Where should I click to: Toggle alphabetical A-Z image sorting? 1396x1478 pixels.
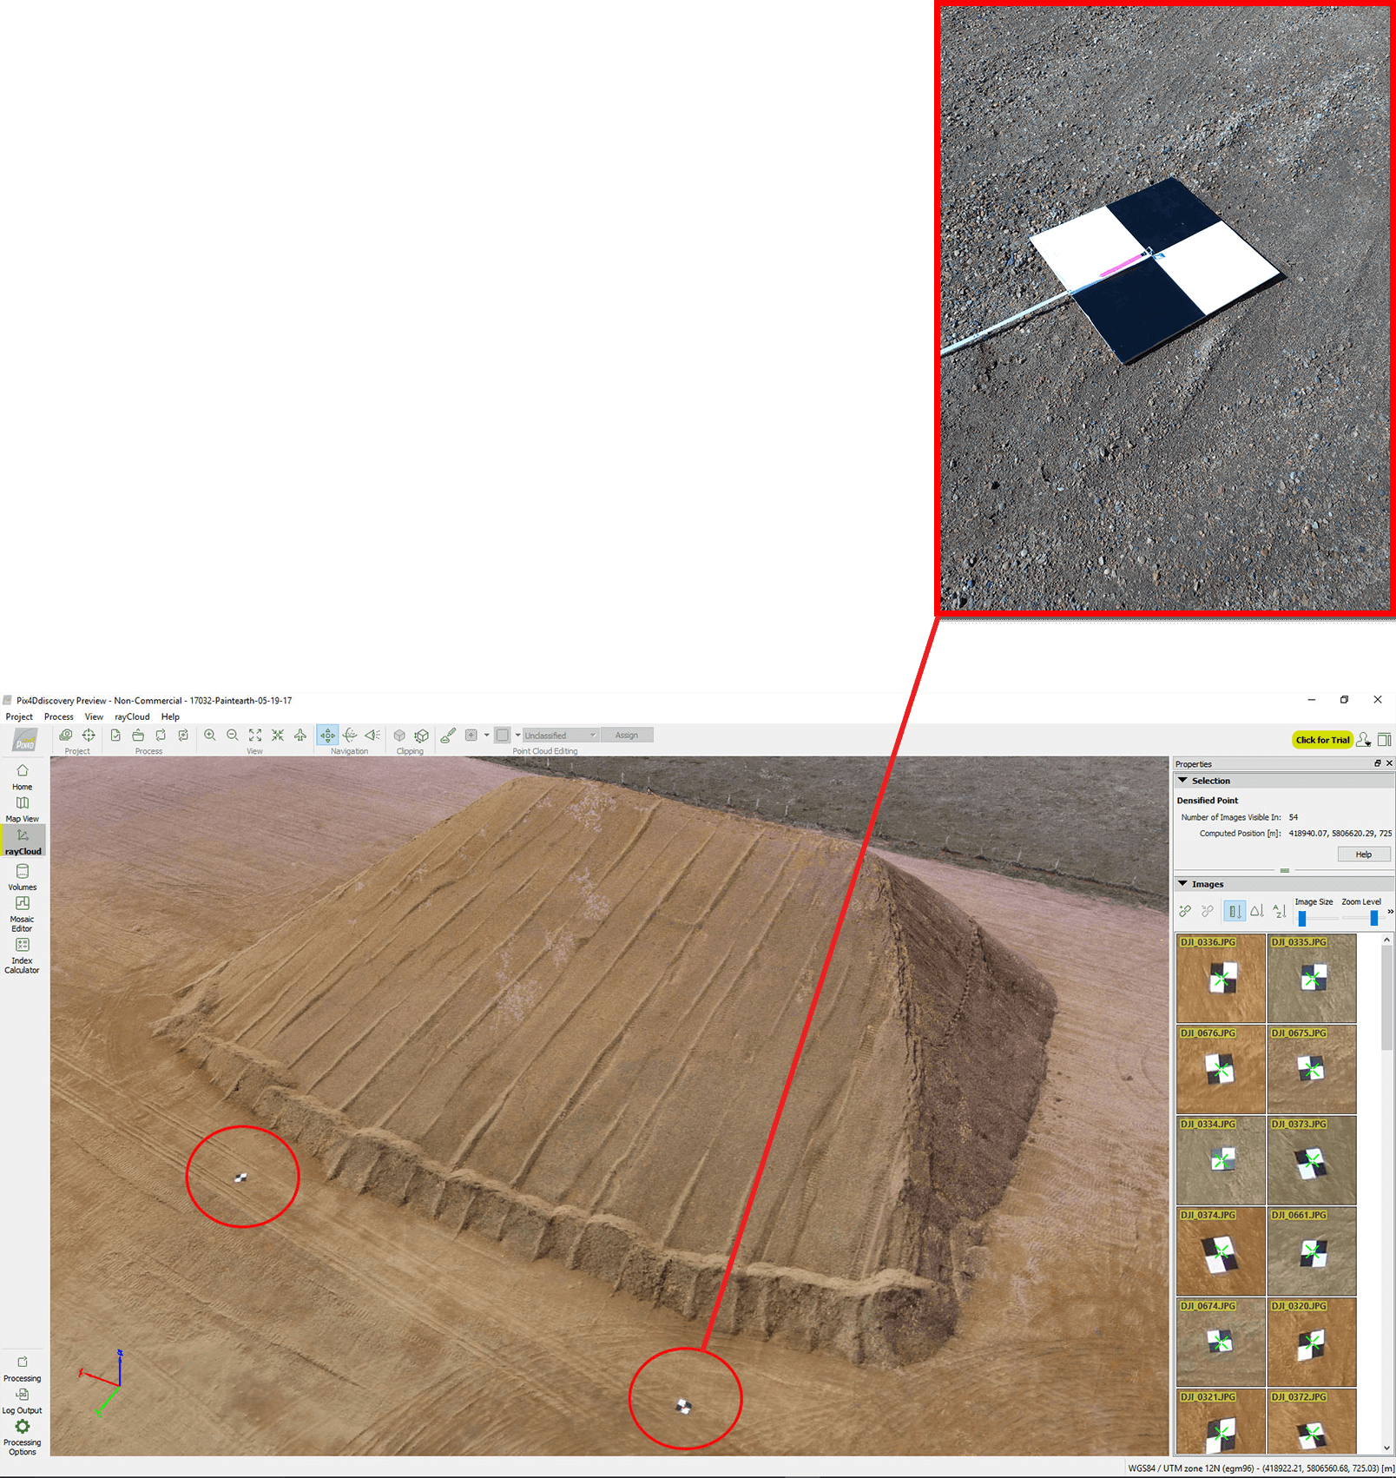tap(1279, 911)
